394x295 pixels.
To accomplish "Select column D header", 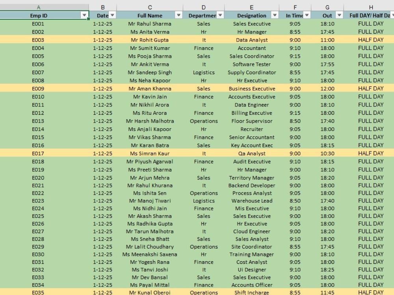I will (204, 7).
